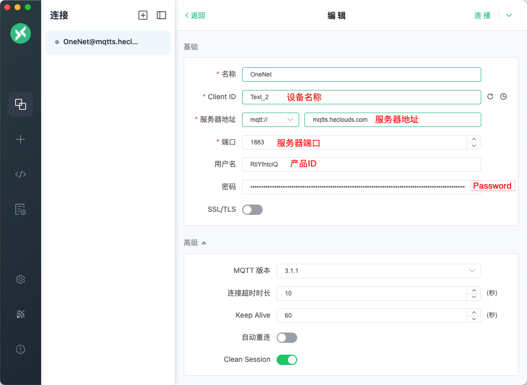Screen dimensions: 527x385
Task: Disable the Clean Session toggle
Action: pyautogui.click(x=286, y=360)
